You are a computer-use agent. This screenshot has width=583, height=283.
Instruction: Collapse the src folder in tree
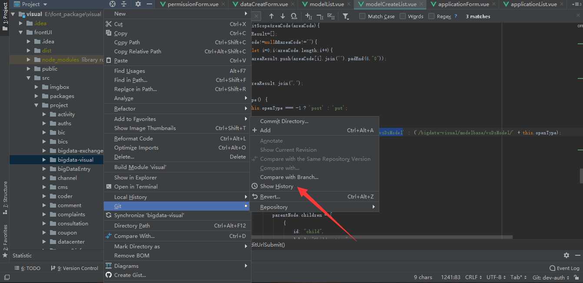[29, 78]
